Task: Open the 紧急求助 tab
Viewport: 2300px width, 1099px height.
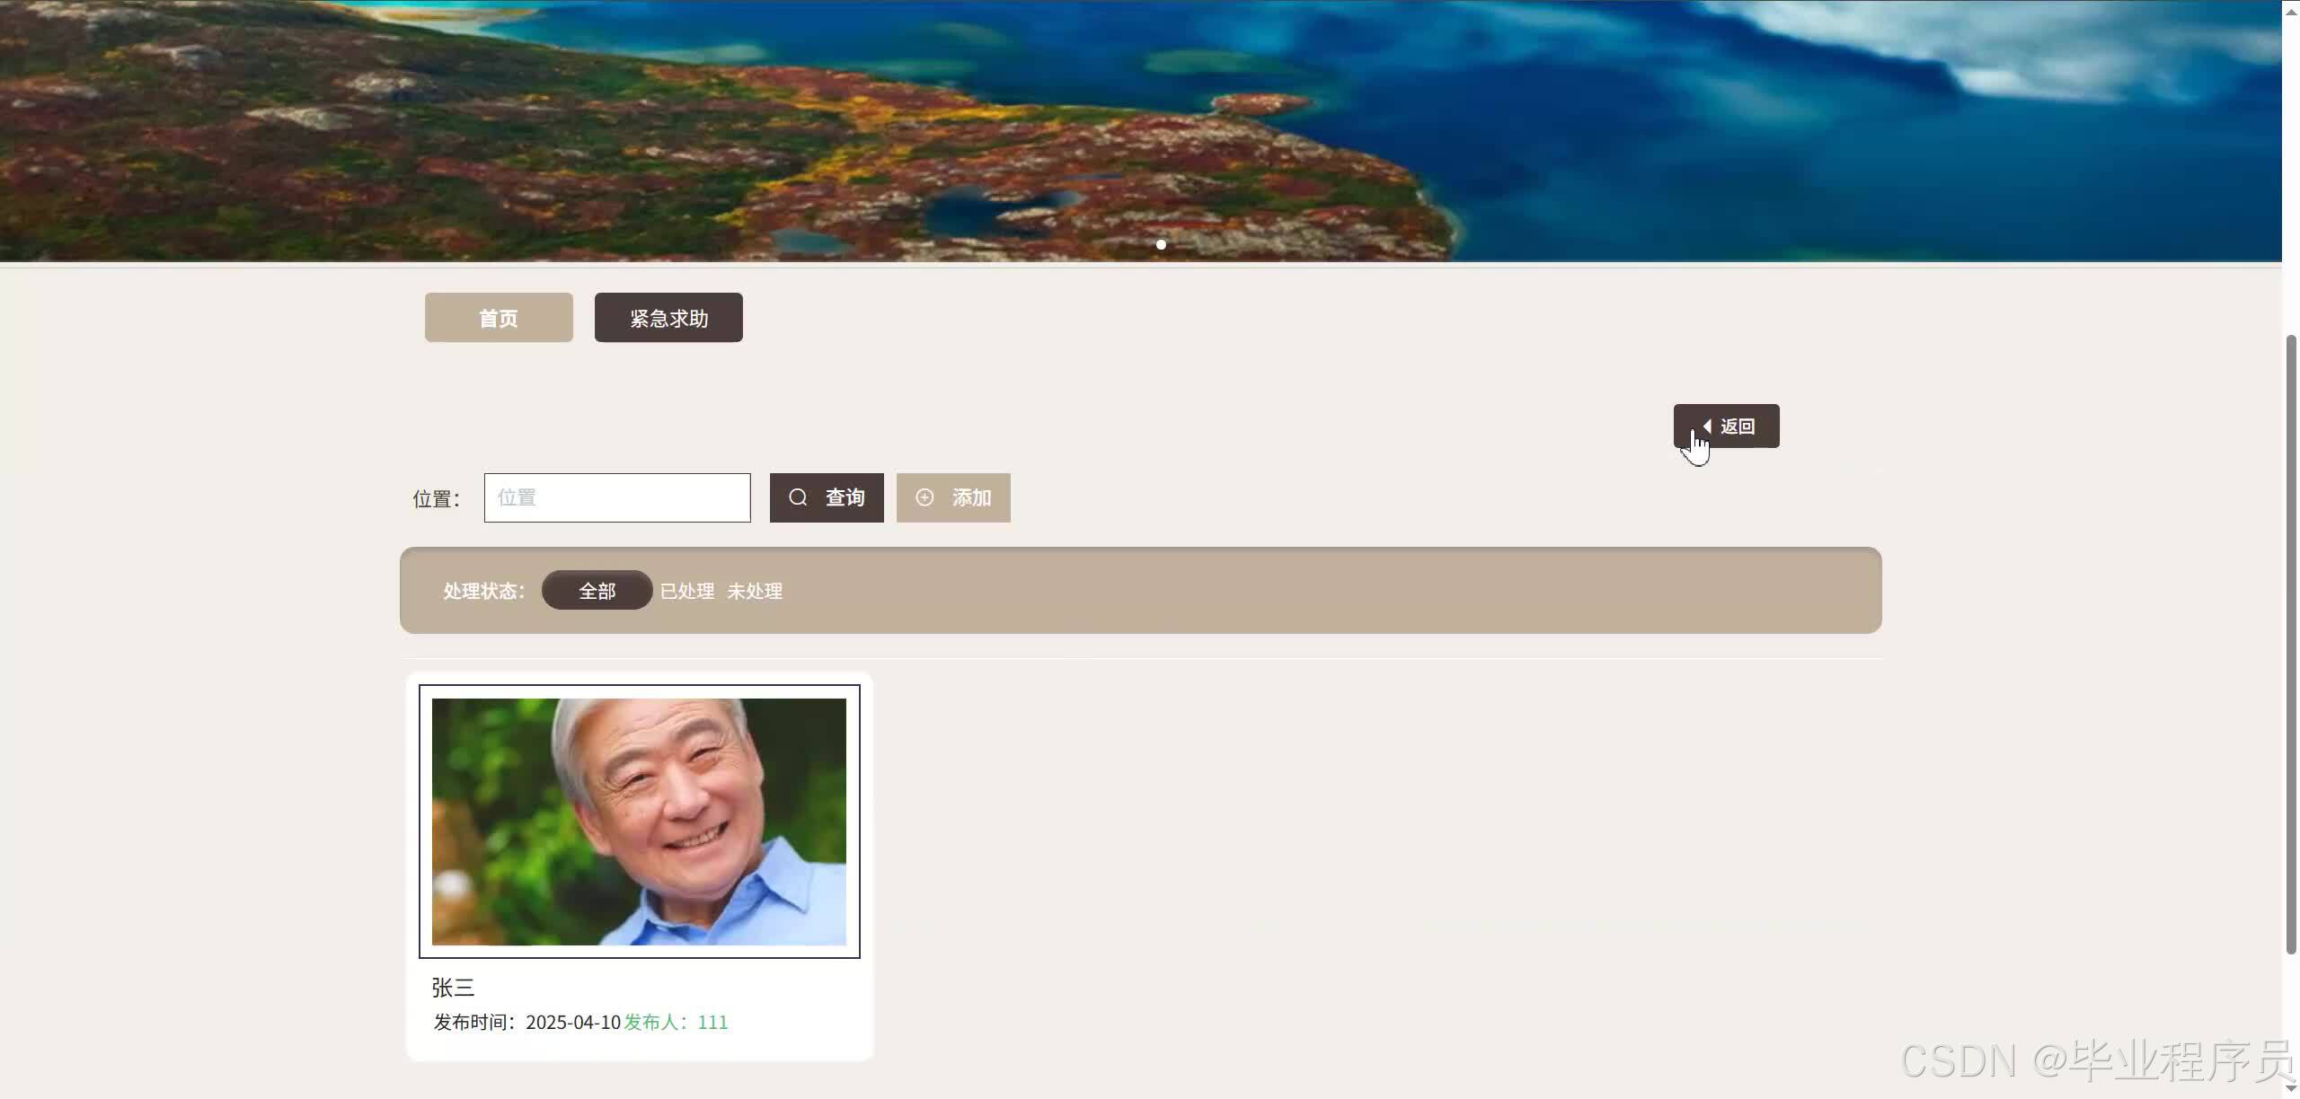Action: 668,318
